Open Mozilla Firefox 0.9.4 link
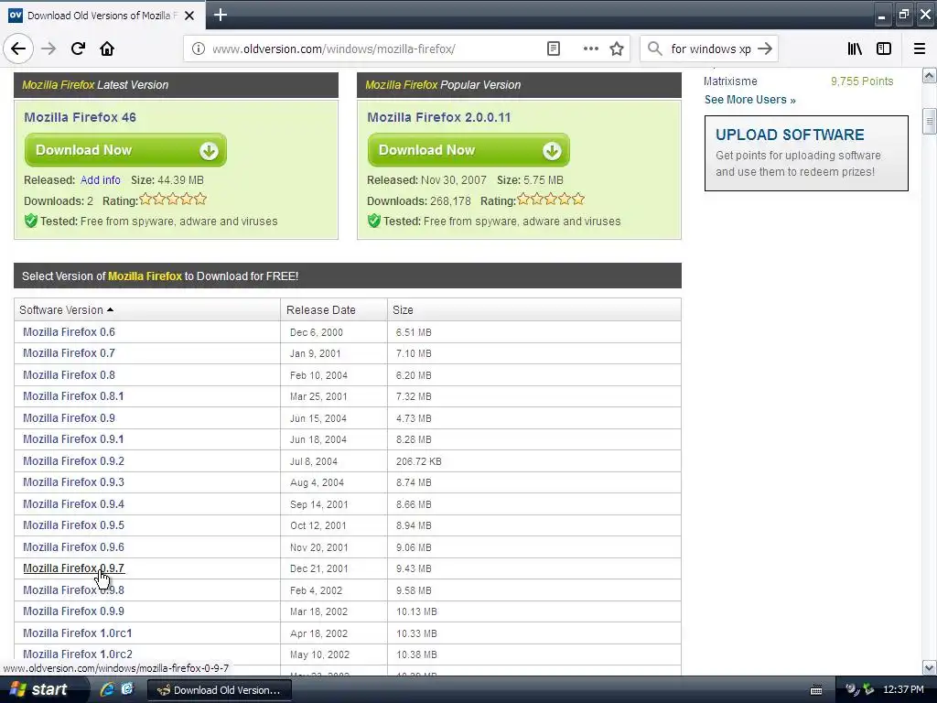937x703 pixels. 73,504
